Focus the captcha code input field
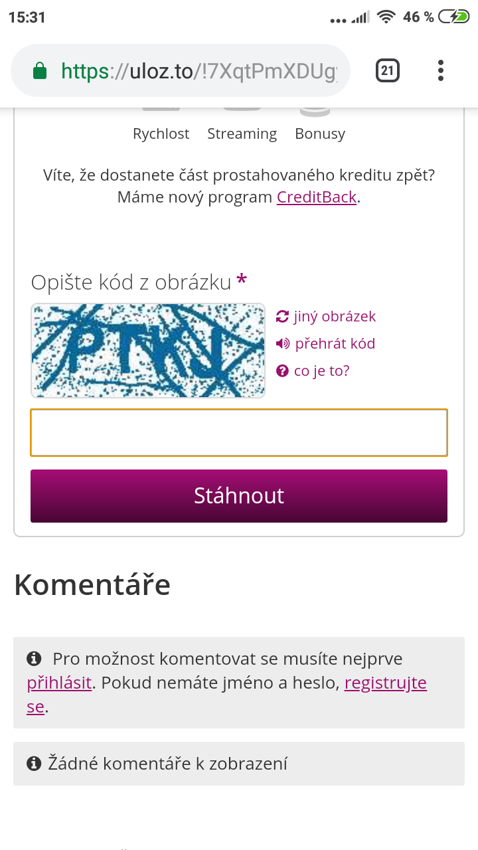The width and height of the screenshot is (478, 850). click(239, 432)
